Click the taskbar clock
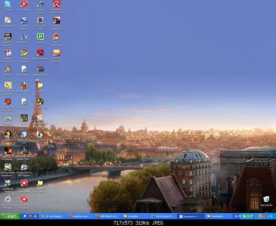Screen dimensions: 276x226 [270, 216]
